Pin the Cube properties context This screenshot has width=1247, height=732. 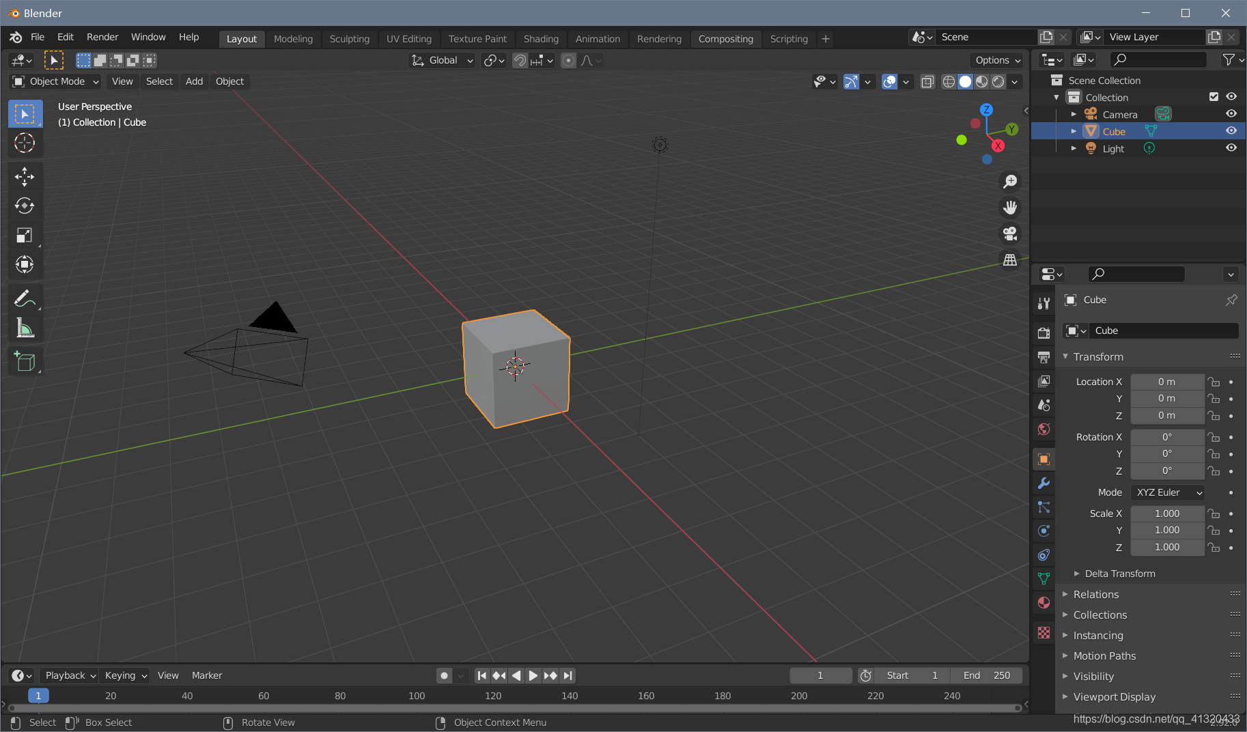[1231, 300]
